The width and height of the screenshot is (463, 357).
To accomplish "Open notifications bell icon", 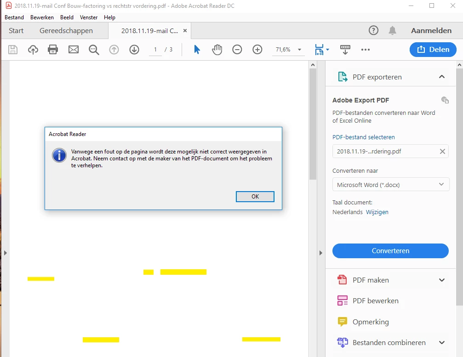I will pyautogui.click(x=393, y=30).
